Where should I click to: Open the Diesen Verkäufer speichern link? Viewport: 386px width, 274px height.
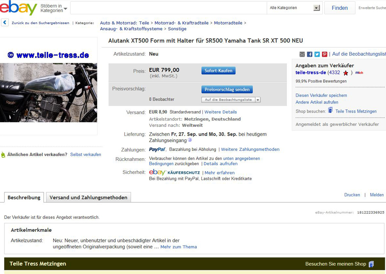pyautogui.click(x=321, y=95)
